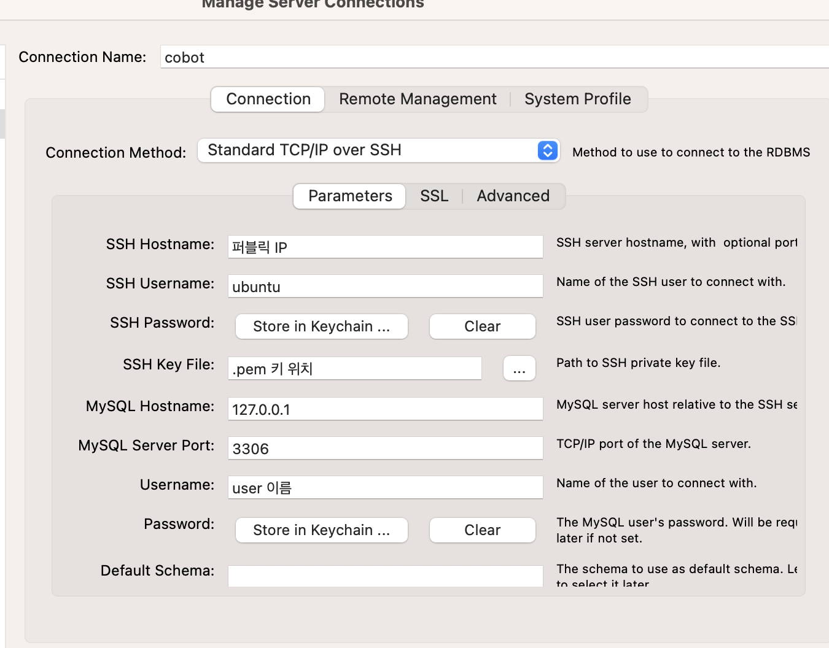Edit the MySQL Server Port field
The image size is (829, 648).
pos(385,448)
